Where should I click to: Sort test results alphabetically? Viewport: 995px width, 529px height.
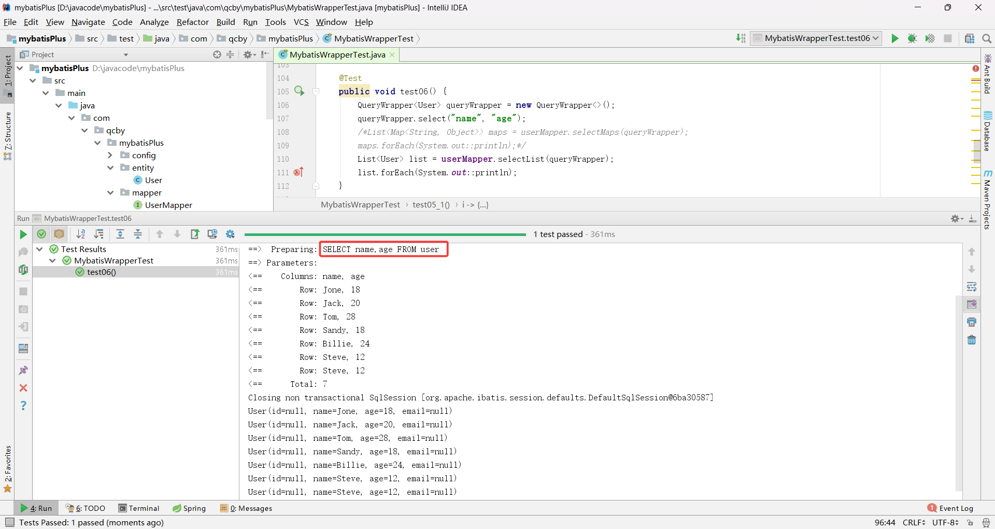(81, 234)
